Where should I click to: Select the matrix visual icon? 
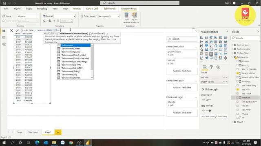point(216,54)
